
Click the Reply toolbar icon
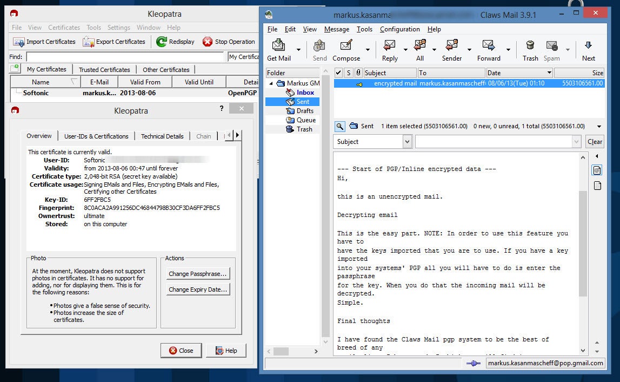(x=389, y=46)
